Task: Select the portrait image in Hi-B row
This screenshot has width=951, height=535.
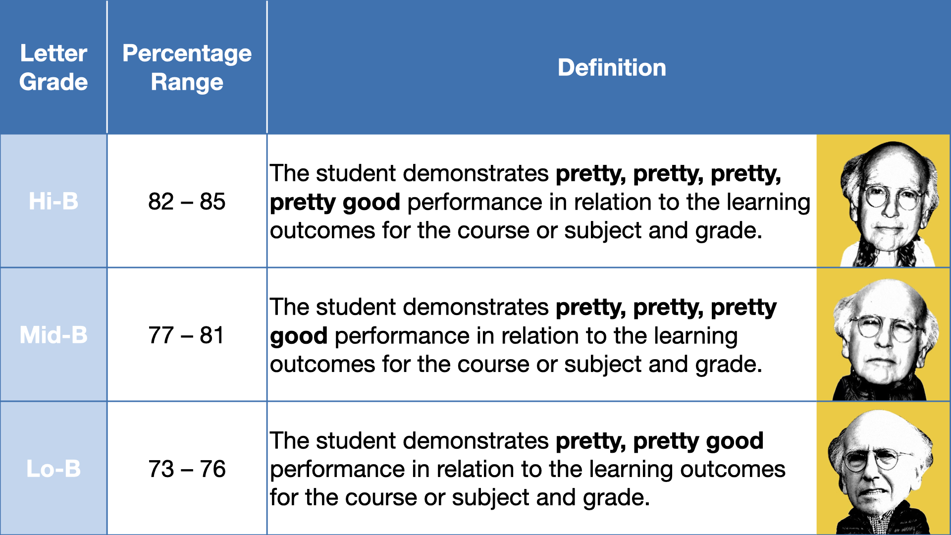Action: 884,201
